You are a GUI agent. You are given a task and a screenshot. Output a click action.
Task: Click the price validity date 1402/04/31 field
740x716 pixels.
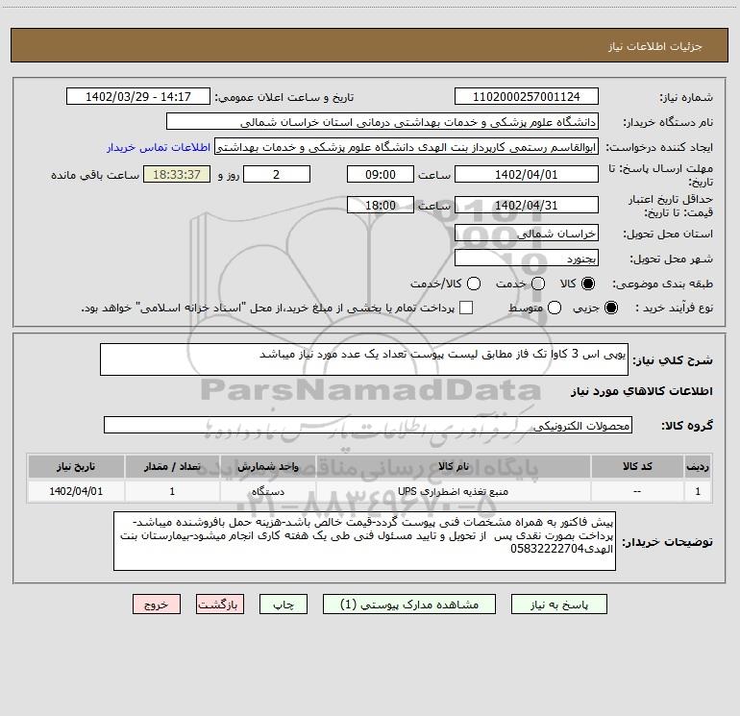527,205
